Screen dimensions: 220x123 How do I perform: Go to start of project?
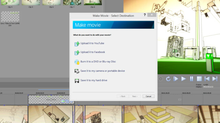tap(207, 79)
